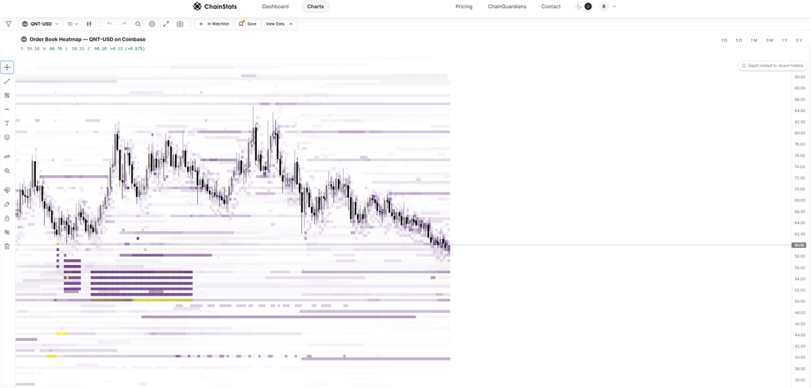Expand the user account chevron
Screen dimensions: 811x388
(x=614, y=7)
